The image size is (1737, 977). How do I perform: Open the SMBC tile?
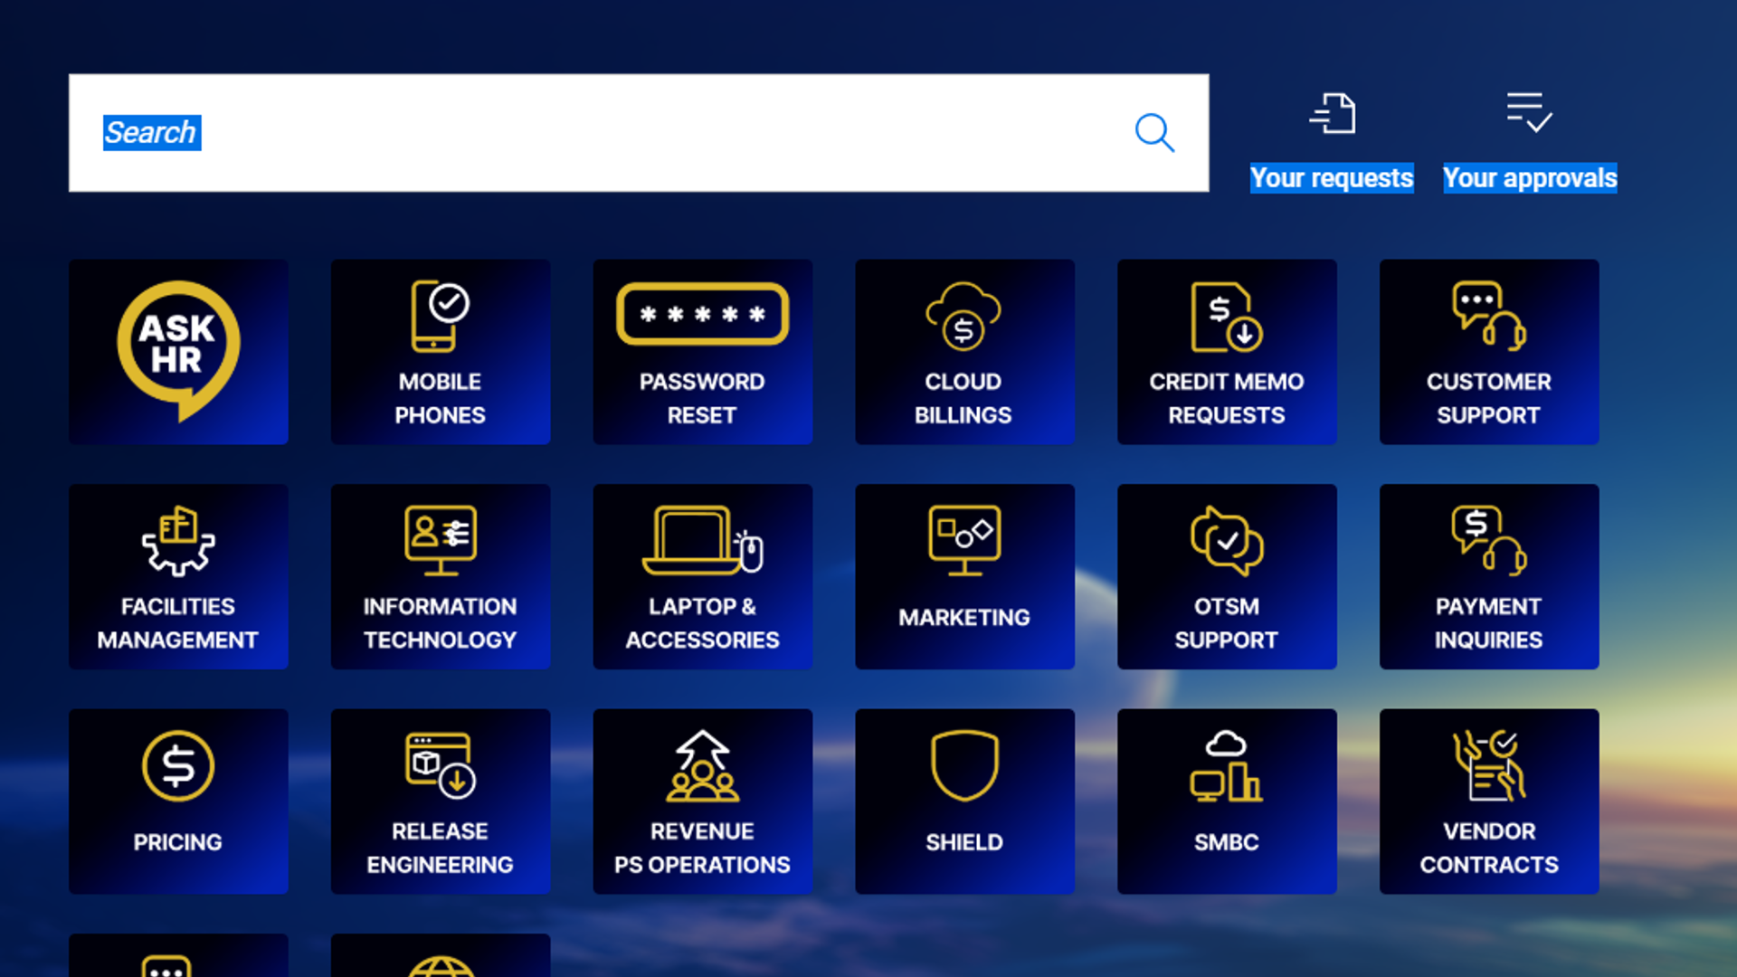(1227, 802)
